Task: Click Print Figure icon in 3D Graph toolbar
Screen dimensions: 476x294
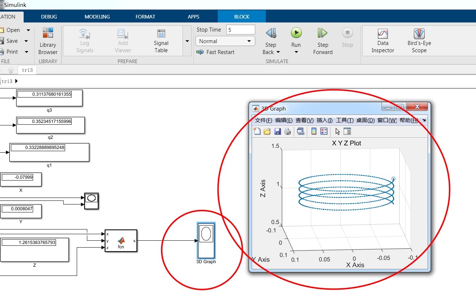Action: [x=287, y=131]
